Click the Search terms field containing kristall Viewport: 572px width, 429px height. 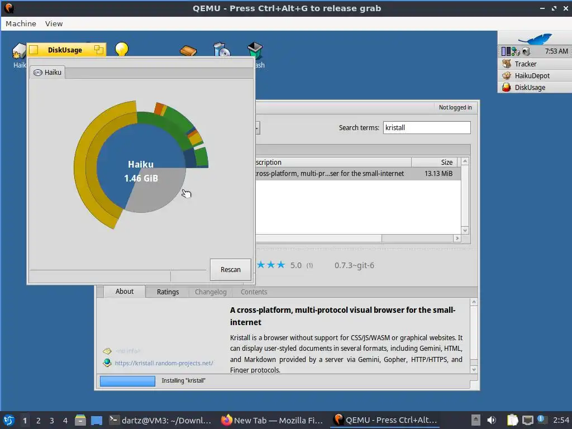[x=427, y=128]
